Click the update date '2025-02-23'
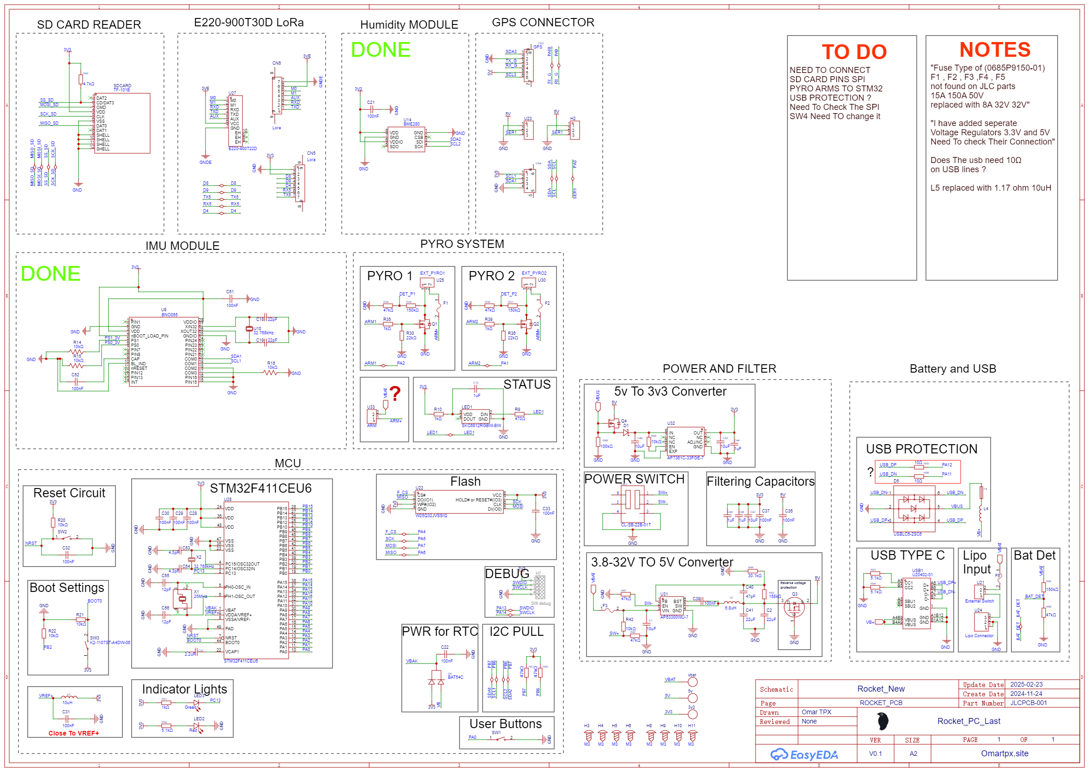This screenshot has width=1089, height=772. [x=1026, y=685]
